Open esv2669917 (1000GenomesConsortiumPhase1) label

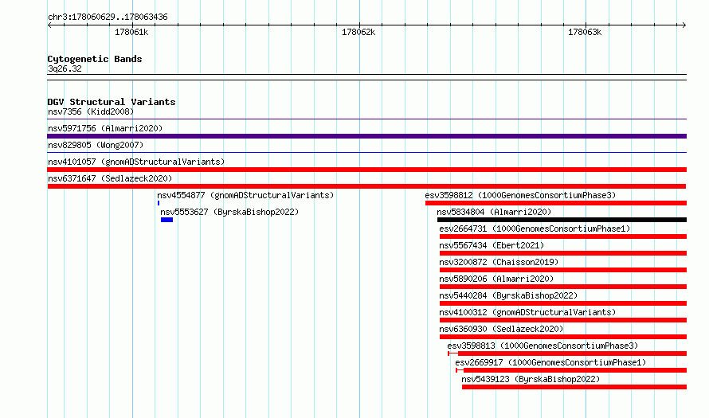550,362
